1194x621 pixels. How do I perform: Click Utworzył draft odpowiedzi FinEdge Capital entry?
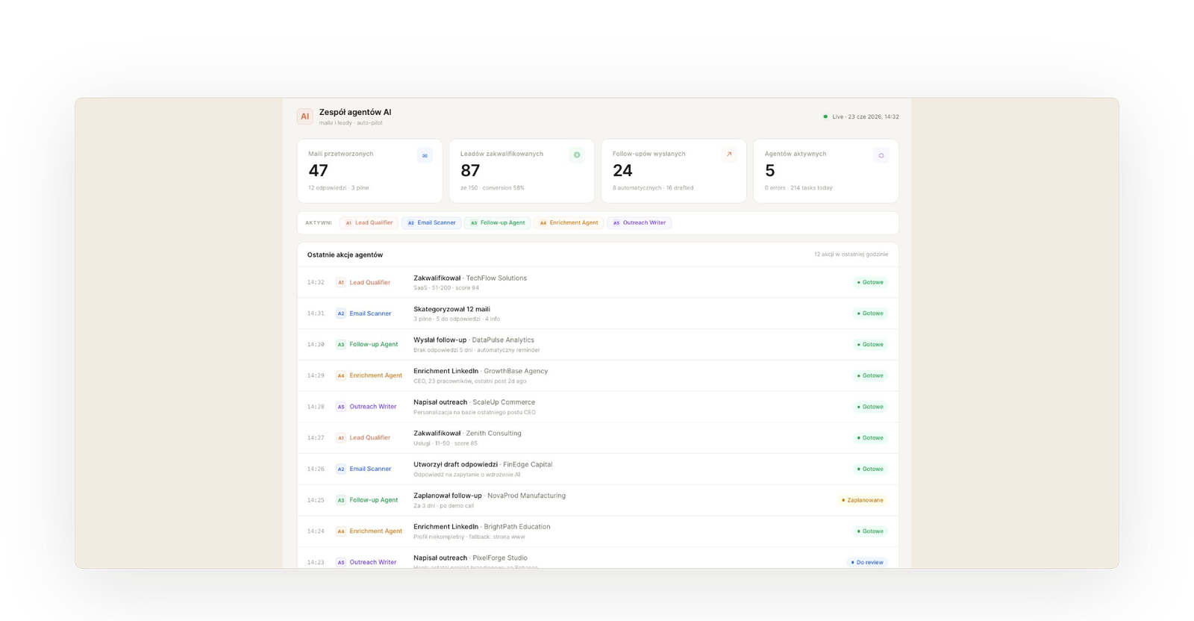pyautogui.click(x=483, y=464)
